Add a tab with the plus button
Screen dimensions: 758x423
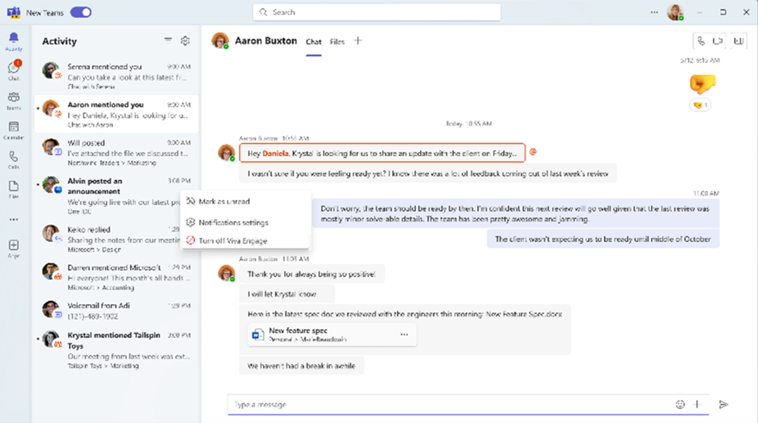[358, 41]
